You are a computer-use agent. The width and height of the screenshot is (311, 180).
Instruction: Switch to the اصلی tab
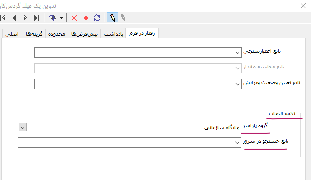(x=12, y=34)
